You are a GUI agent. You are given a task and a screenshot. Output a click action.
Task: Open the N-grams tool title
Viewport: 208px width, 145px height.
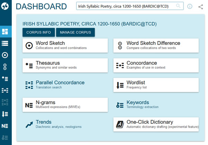46,102
